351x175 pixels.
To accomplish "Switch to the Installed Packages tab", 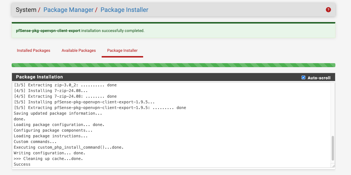I will tap(34, 50).
